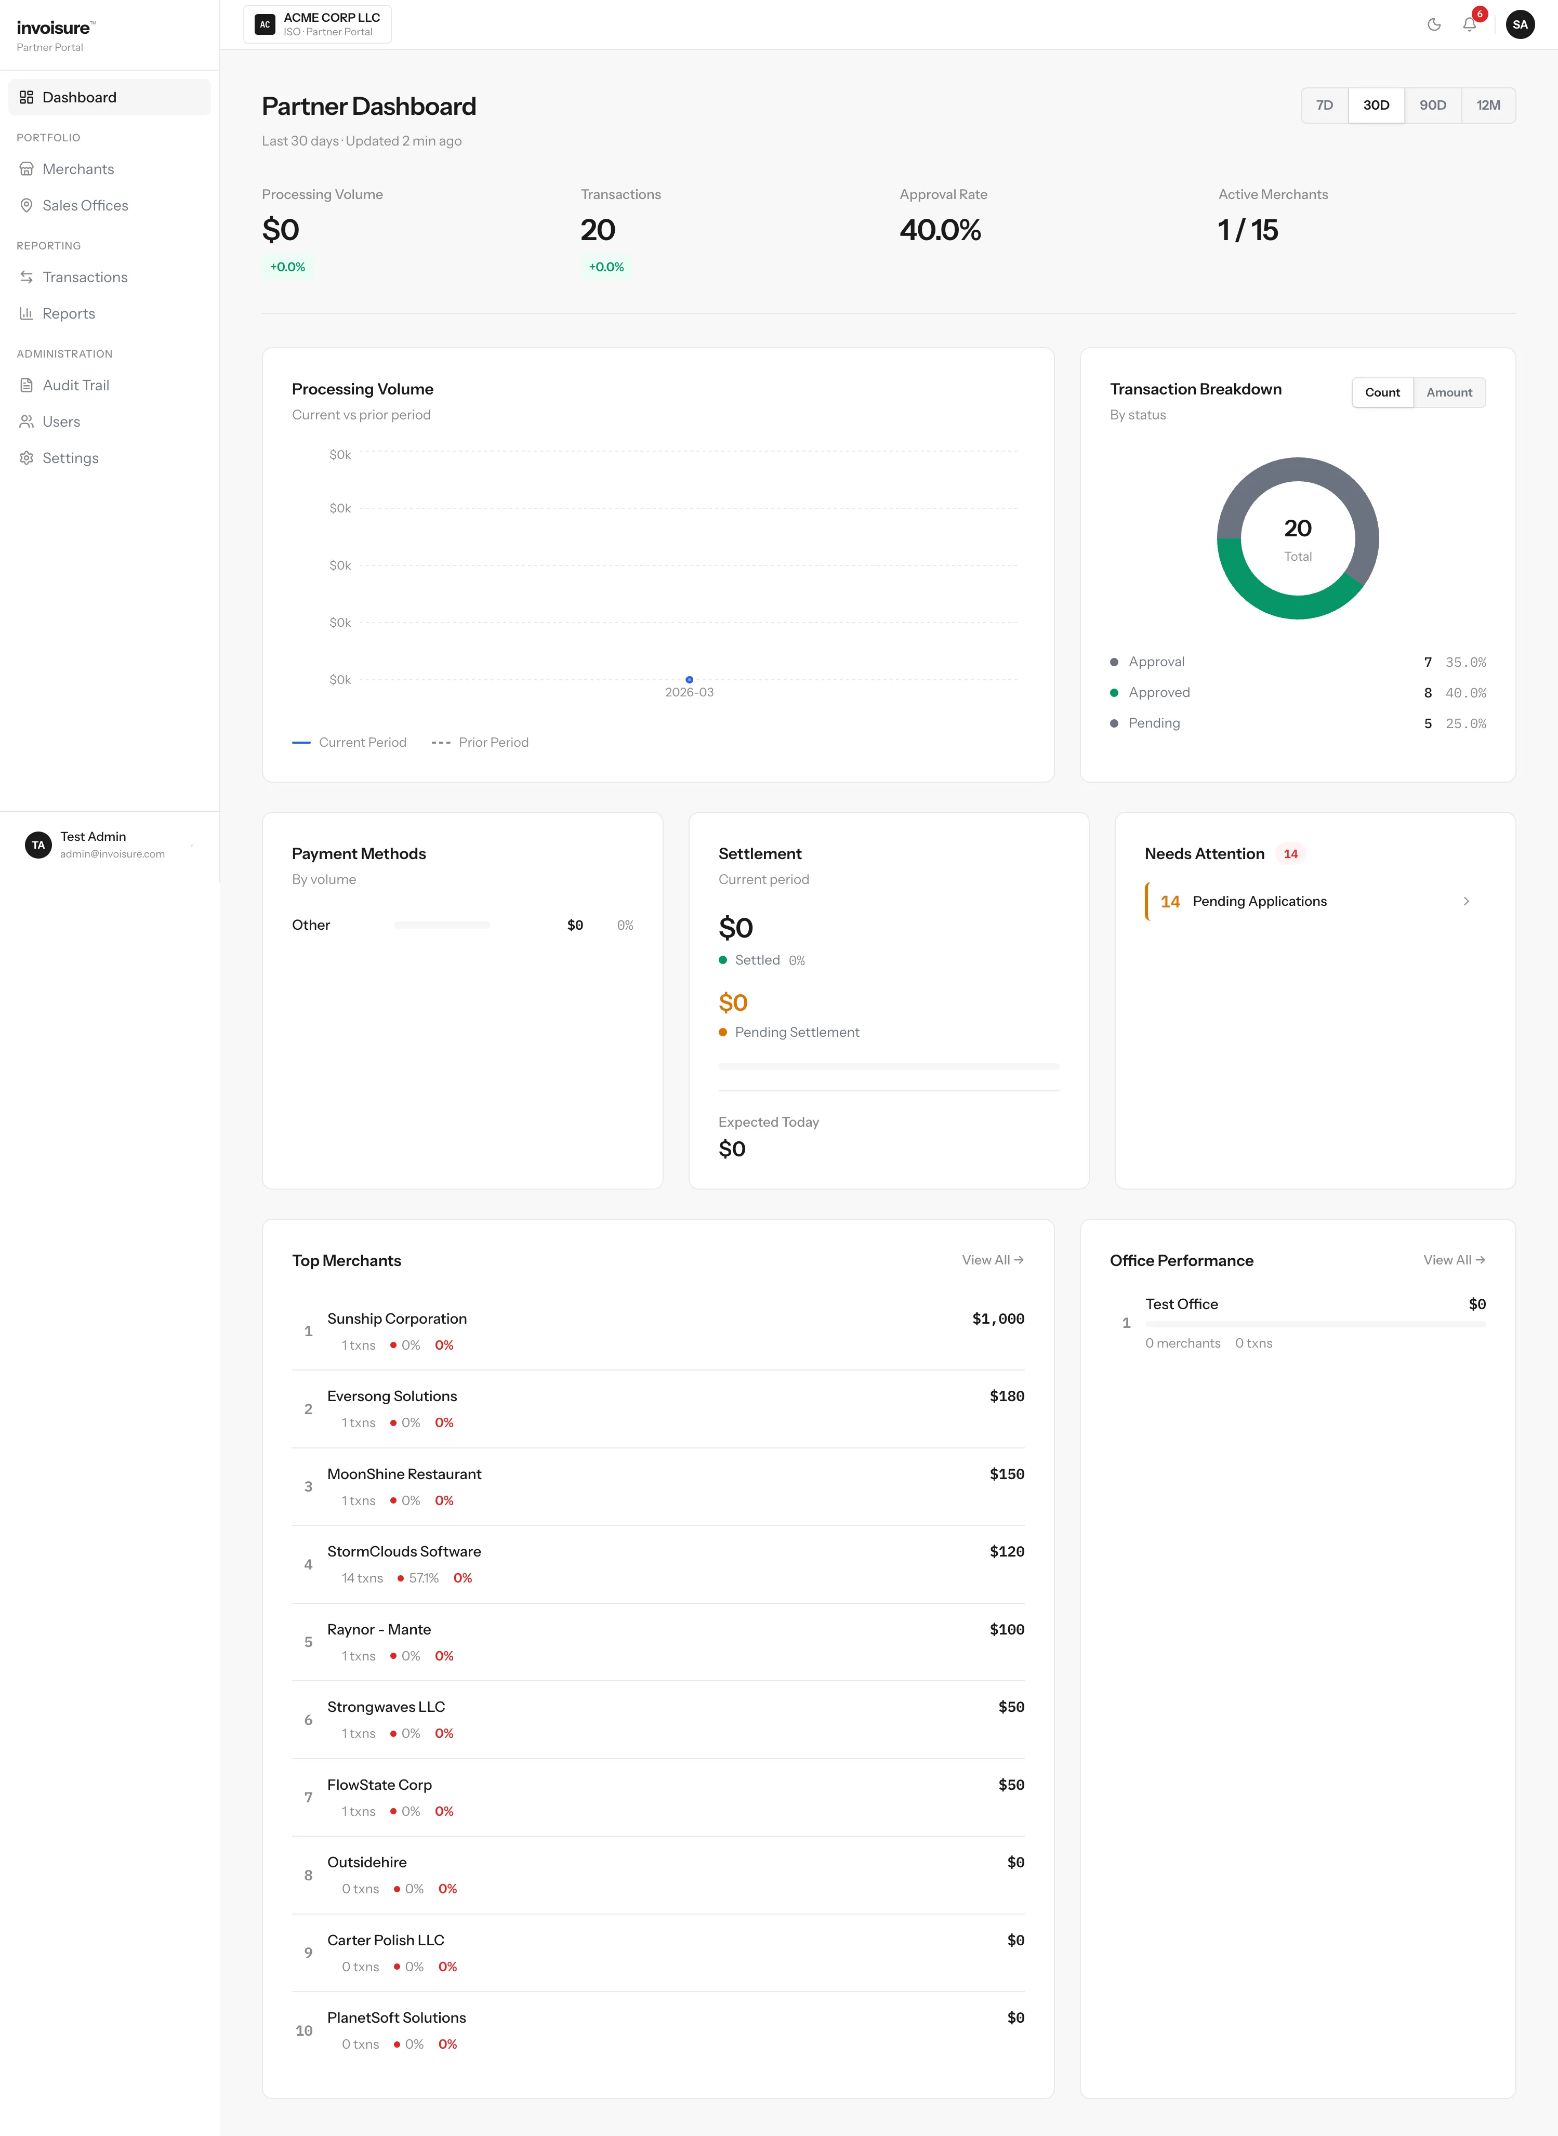The height and width of the screenshot is (2136, 1558).
Task: Switch time range to 7D
Action: pos(1324,104)
